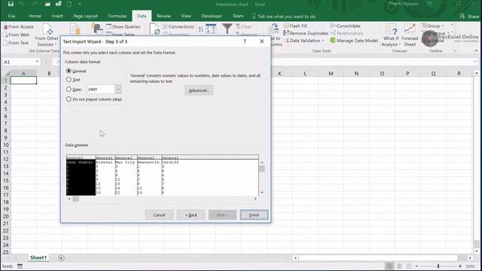
Task: Click data preview vertical scrollbar down arrow
Action: point(262,193)
